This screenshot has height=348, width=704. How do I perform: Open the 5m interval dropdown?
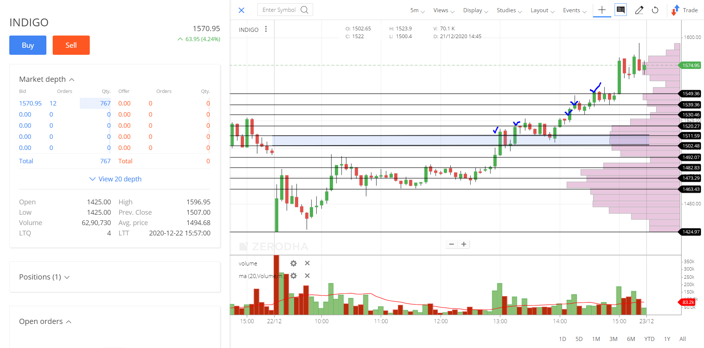pyautogui.click(x=417, y=10)
